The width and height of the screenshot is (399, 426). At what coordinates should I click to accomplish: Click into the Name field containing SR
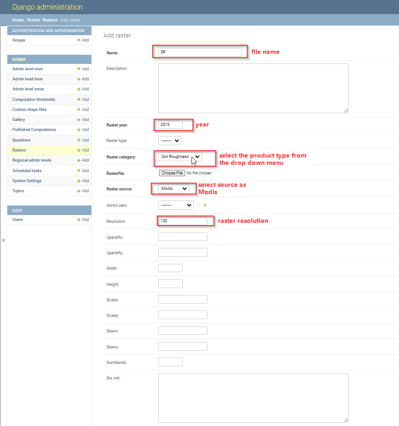(200, 52)
